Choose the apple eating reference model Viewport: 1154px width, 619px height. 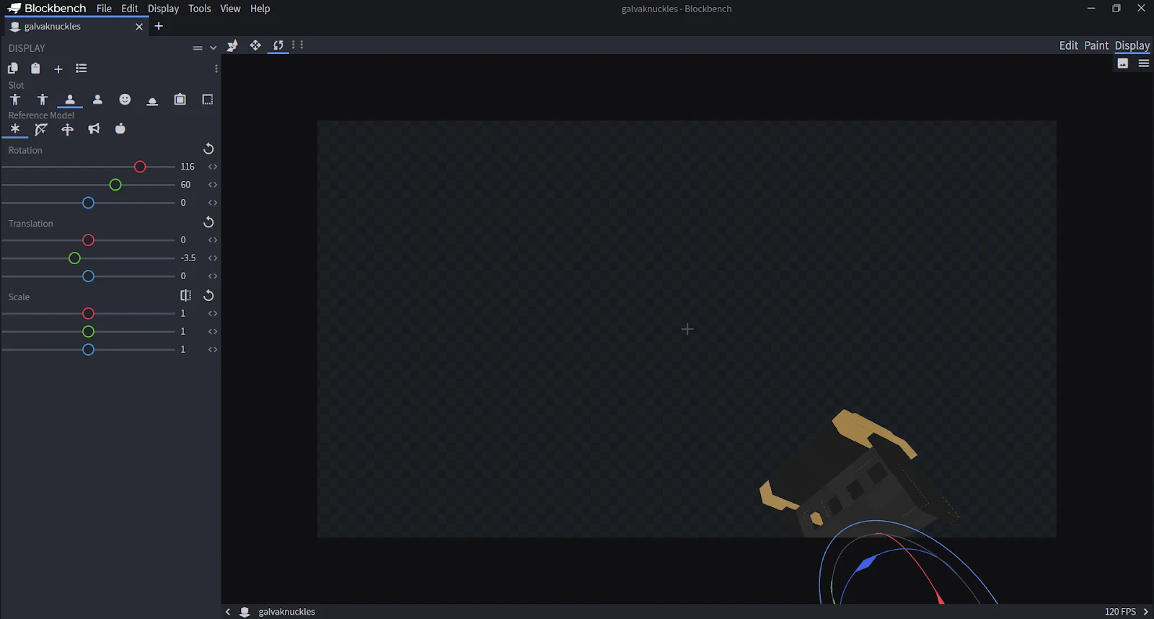point(120,129)
